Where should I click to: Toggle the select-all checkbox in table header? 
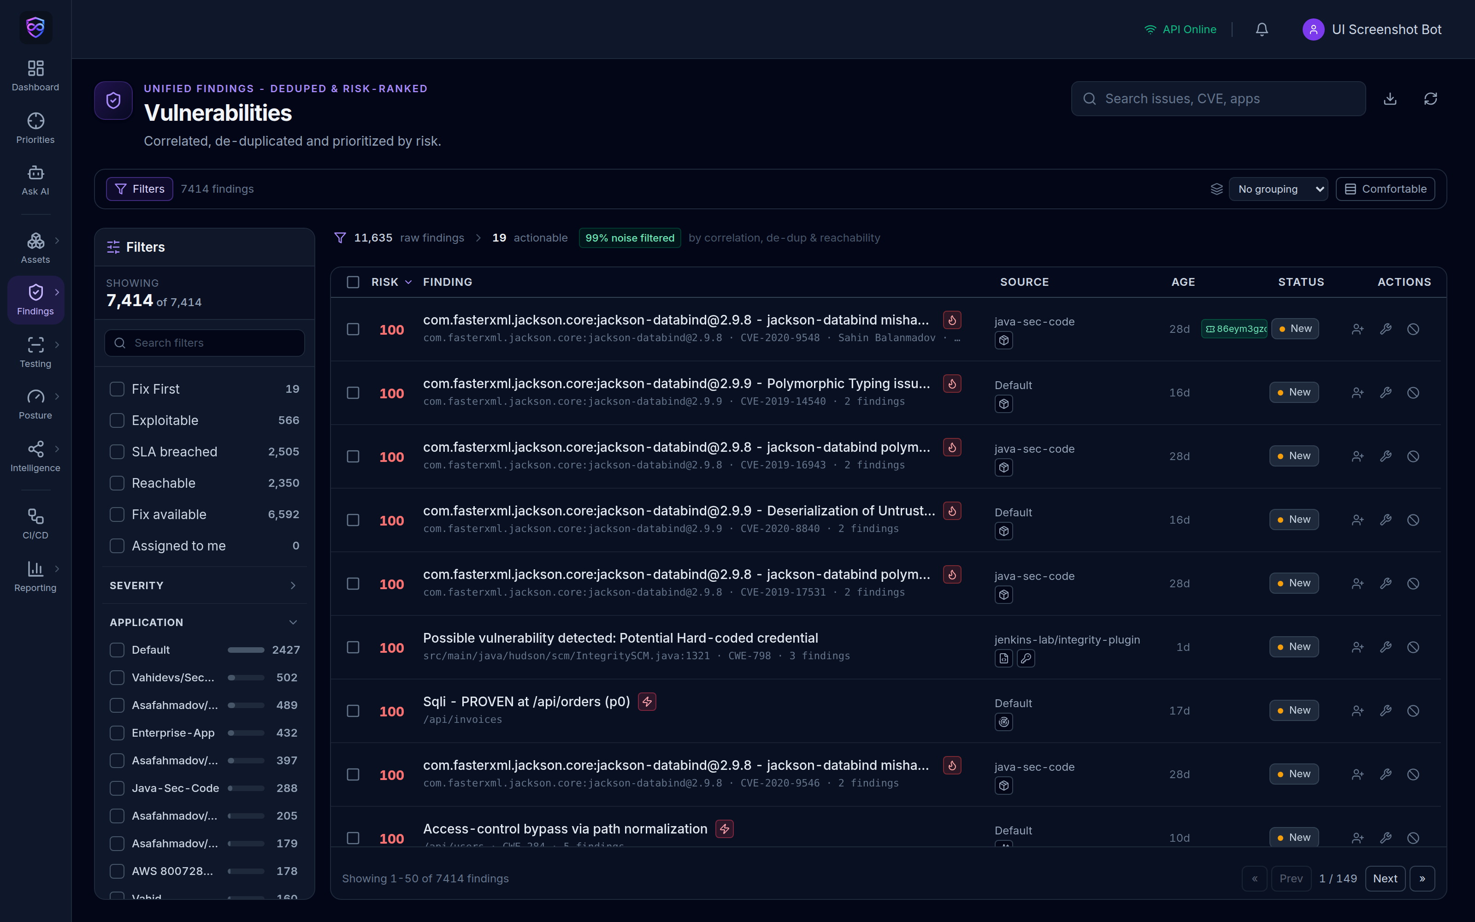[x=353, y=282]
